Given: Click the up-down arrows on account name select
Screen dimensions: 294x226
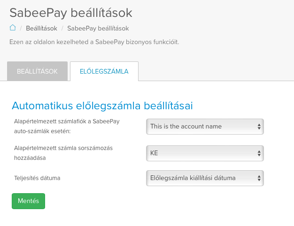Looking at the screenshot, I should [x=259, y=127].
